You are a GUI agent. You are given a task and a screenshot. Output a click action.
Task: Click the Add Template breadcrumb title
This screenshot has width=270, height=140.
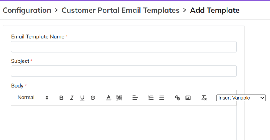coord(215,10)
